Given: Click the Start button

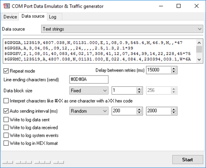Looking at the screenshot, I should click(x=188, y=159).
